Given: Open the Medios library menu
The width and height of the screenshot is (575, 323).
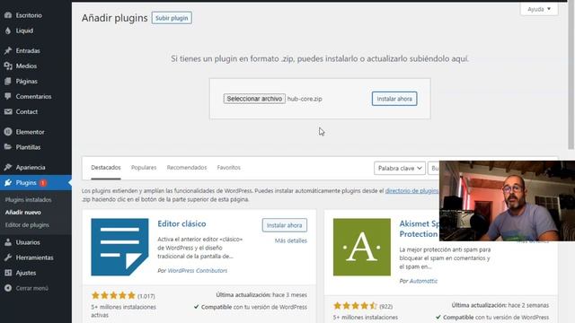Looking at the screenshot, I should pos(26,65).
